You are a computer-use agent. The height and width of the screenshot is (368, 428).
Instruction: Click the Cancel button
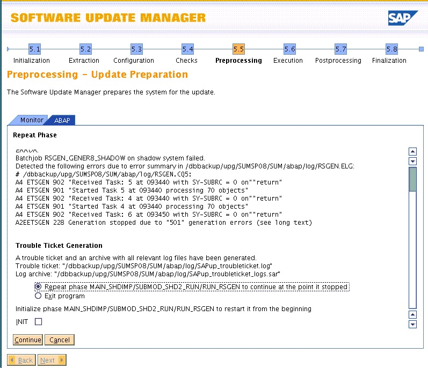tap(60, 340)
